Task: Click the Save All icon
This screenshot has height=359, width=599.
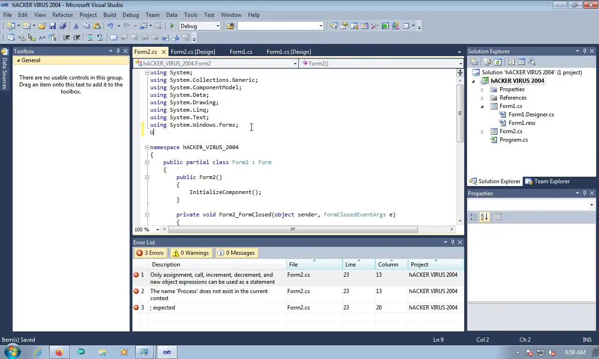Action: click(x=63, y=26)
